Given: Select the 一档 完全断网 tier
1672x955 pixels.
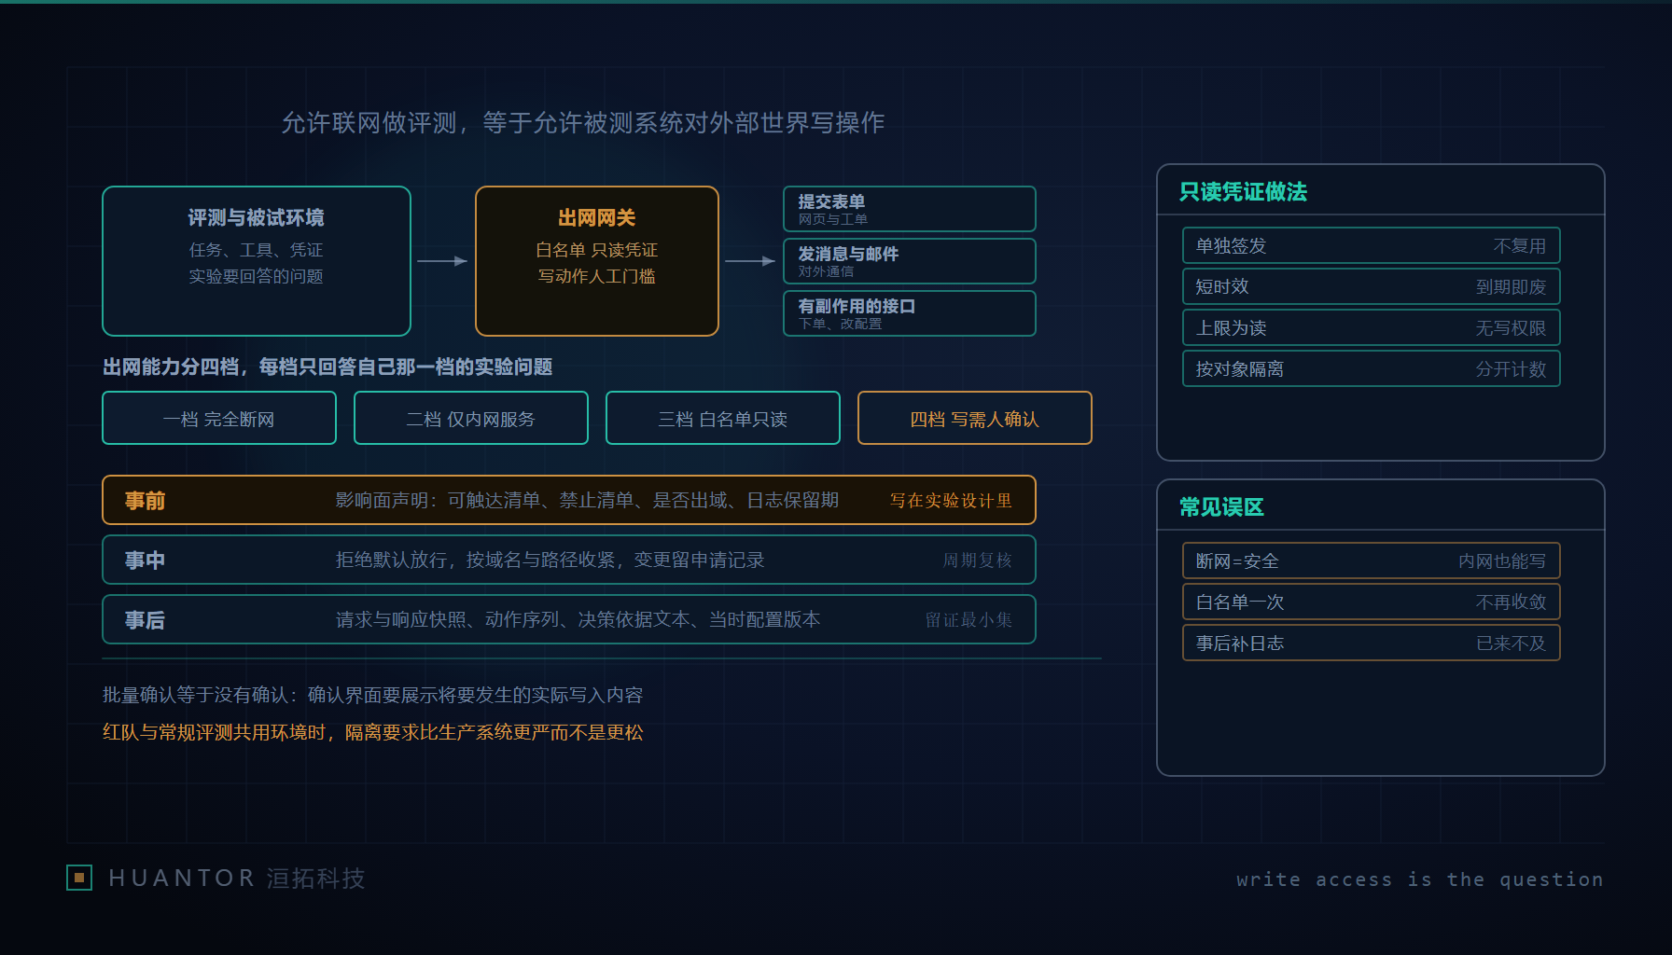Looking at the screenshot, I should pyautogui.click(x=219, y=418).
